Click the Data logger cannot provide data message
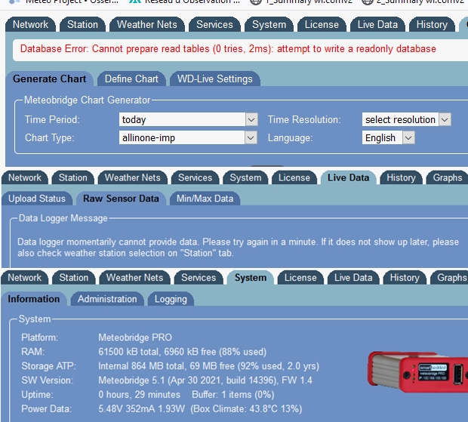 click(238, 248)
